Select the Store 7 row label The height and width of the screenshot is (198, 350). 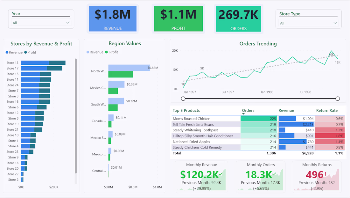pyautogui.click(x=13, y=91)
